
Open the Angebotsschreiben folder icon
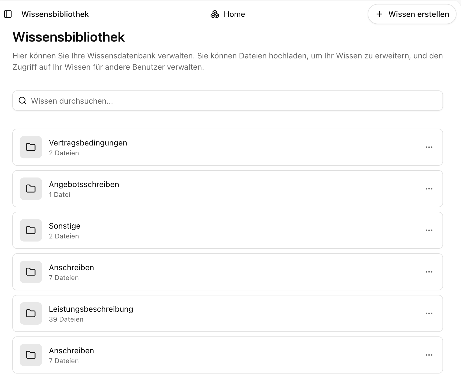(x=31, y=188)
